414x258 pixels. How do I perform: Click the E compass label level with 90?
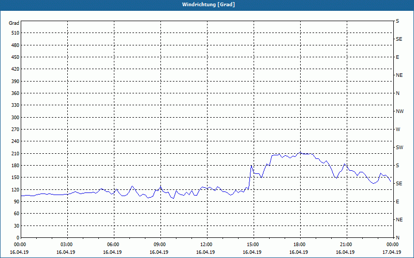pyautogui.click(x=397, y=202)
